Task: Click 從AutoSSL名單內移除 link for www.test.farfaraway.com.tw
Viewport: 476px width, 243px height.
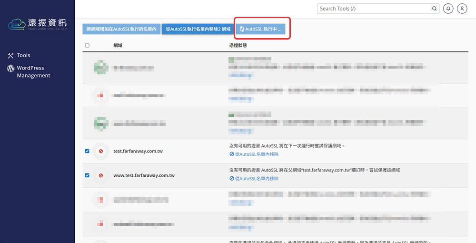Action: click(254, 179)
